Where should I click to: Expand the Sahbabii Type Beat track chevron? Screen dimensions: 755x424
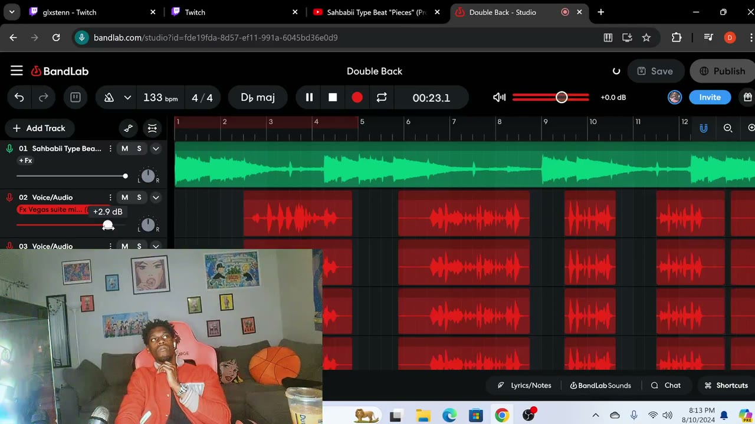156,148
